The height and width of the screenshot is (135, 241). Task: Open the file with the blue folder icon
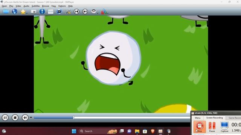pyautogui.click(x=6, y=12)
